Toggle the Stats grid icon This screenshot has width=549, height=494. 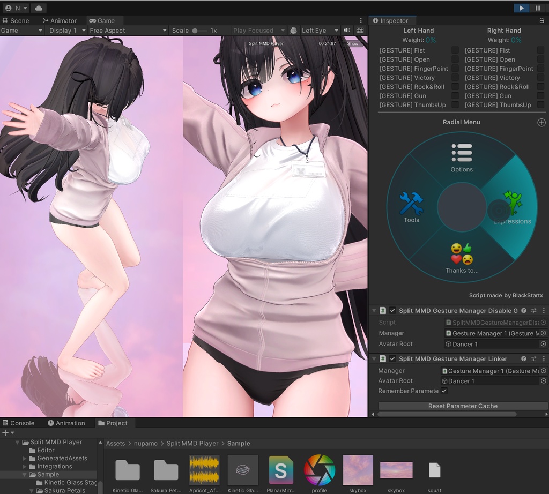pos(360,30)
